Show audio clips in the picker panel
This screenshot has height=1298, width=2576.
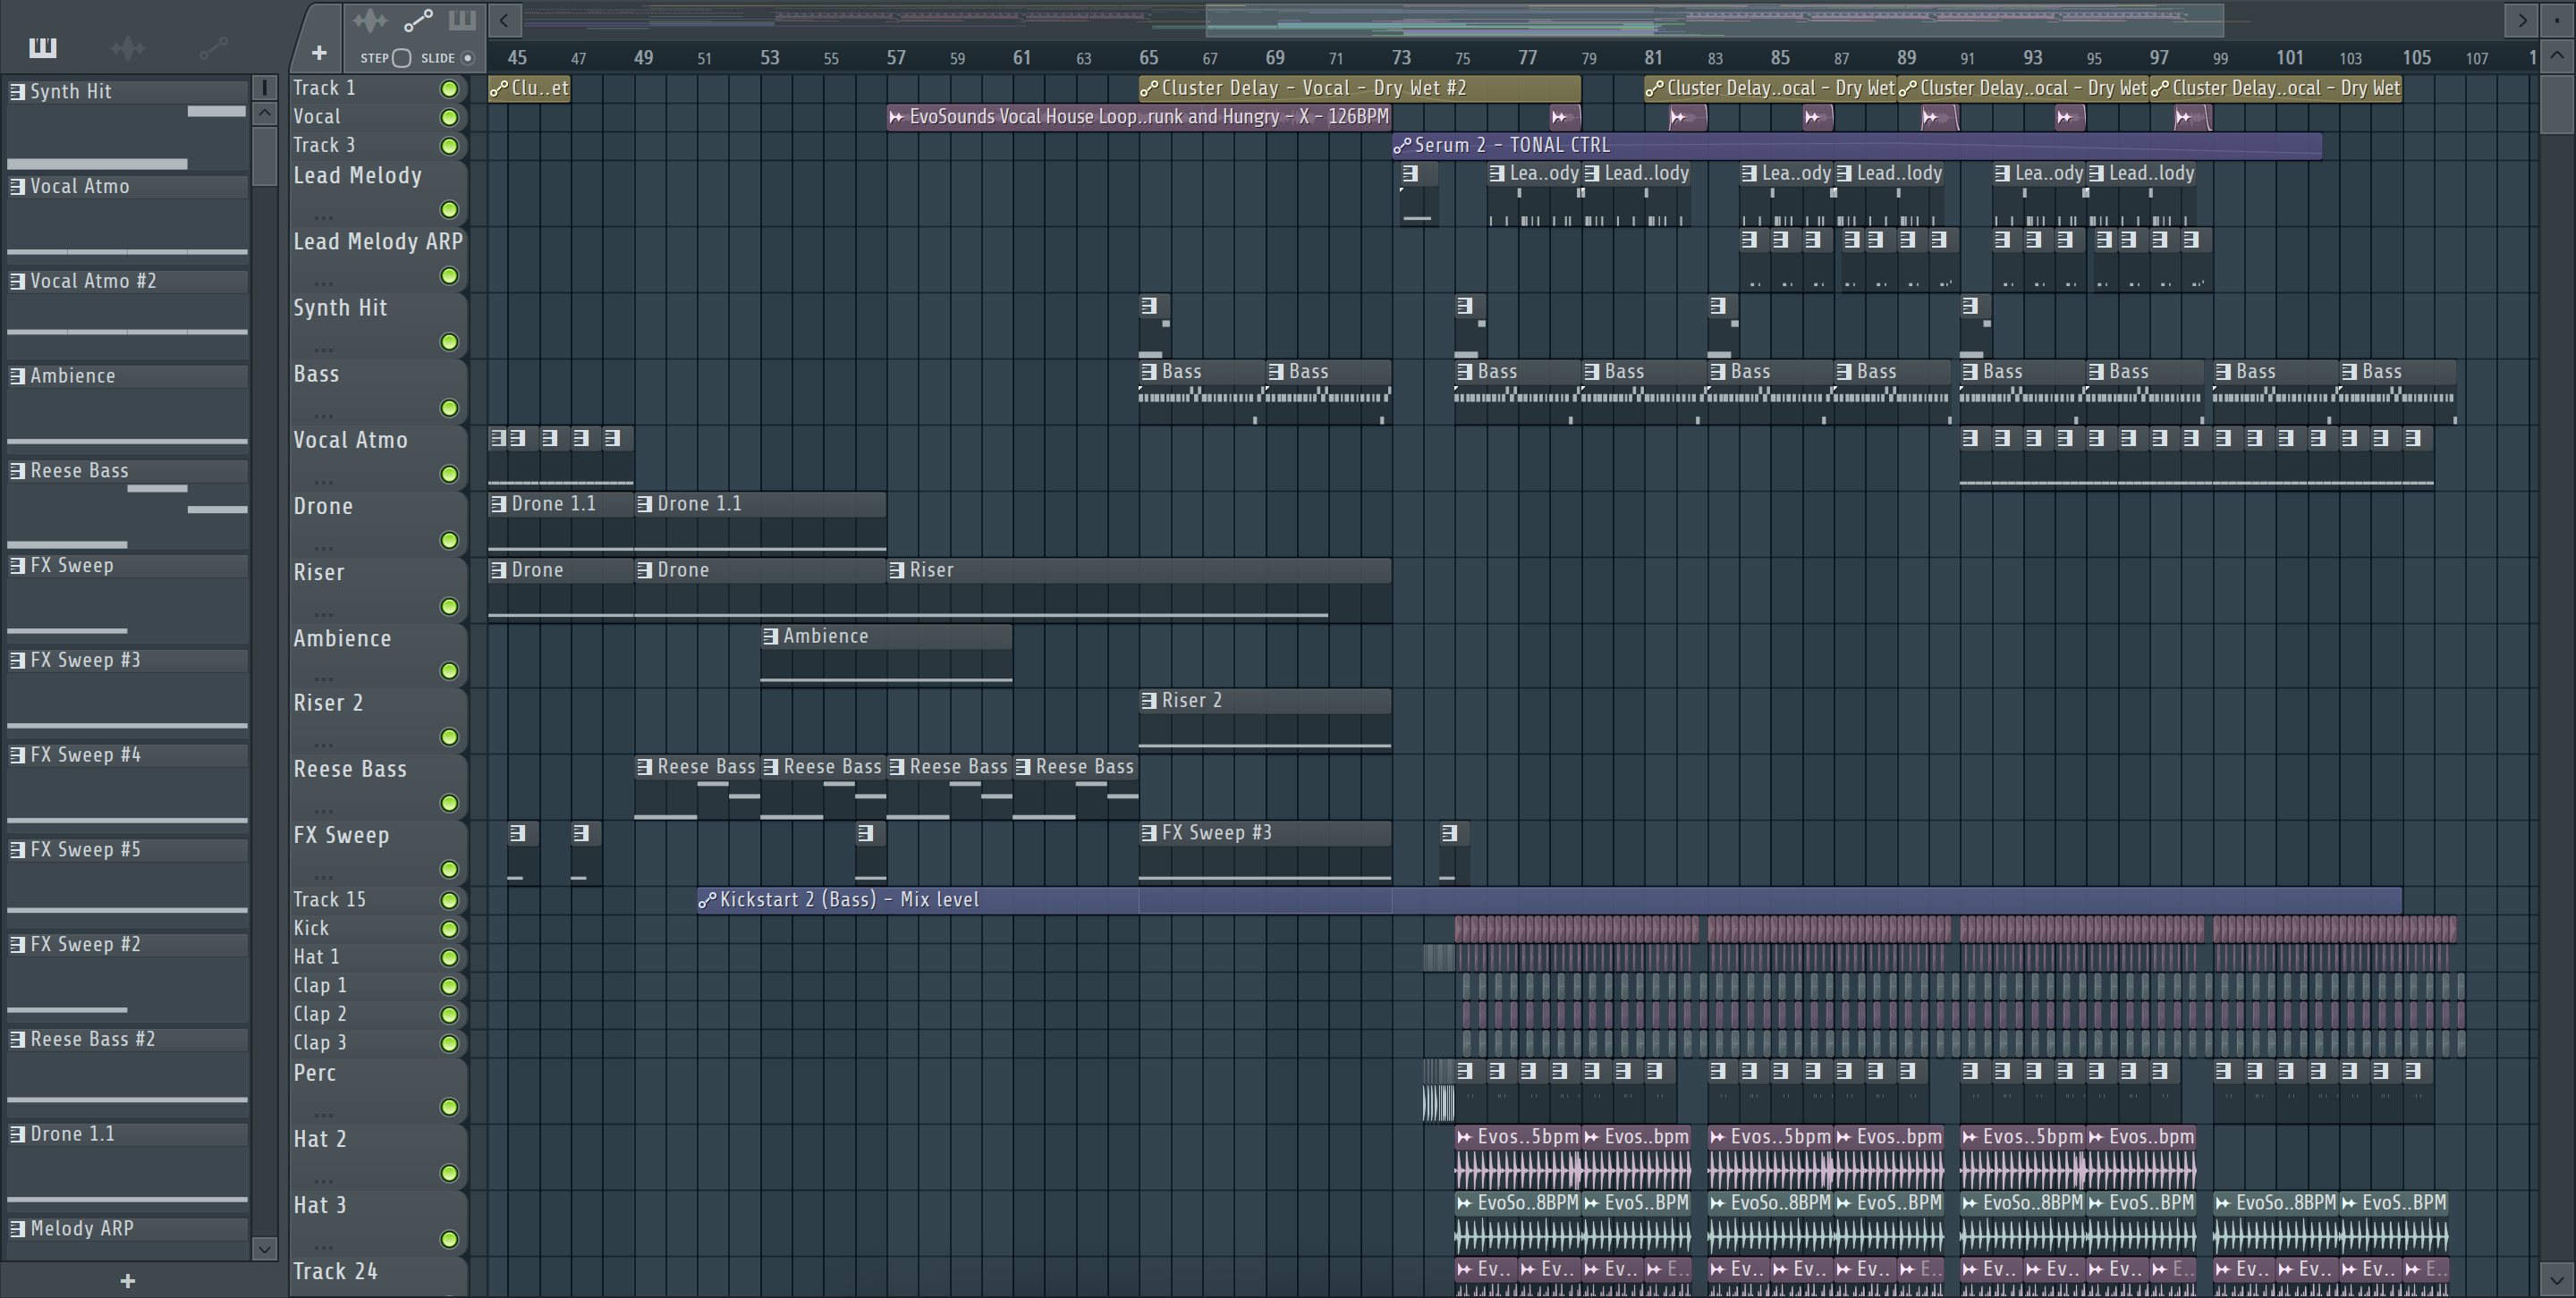(x=128, y=47)
